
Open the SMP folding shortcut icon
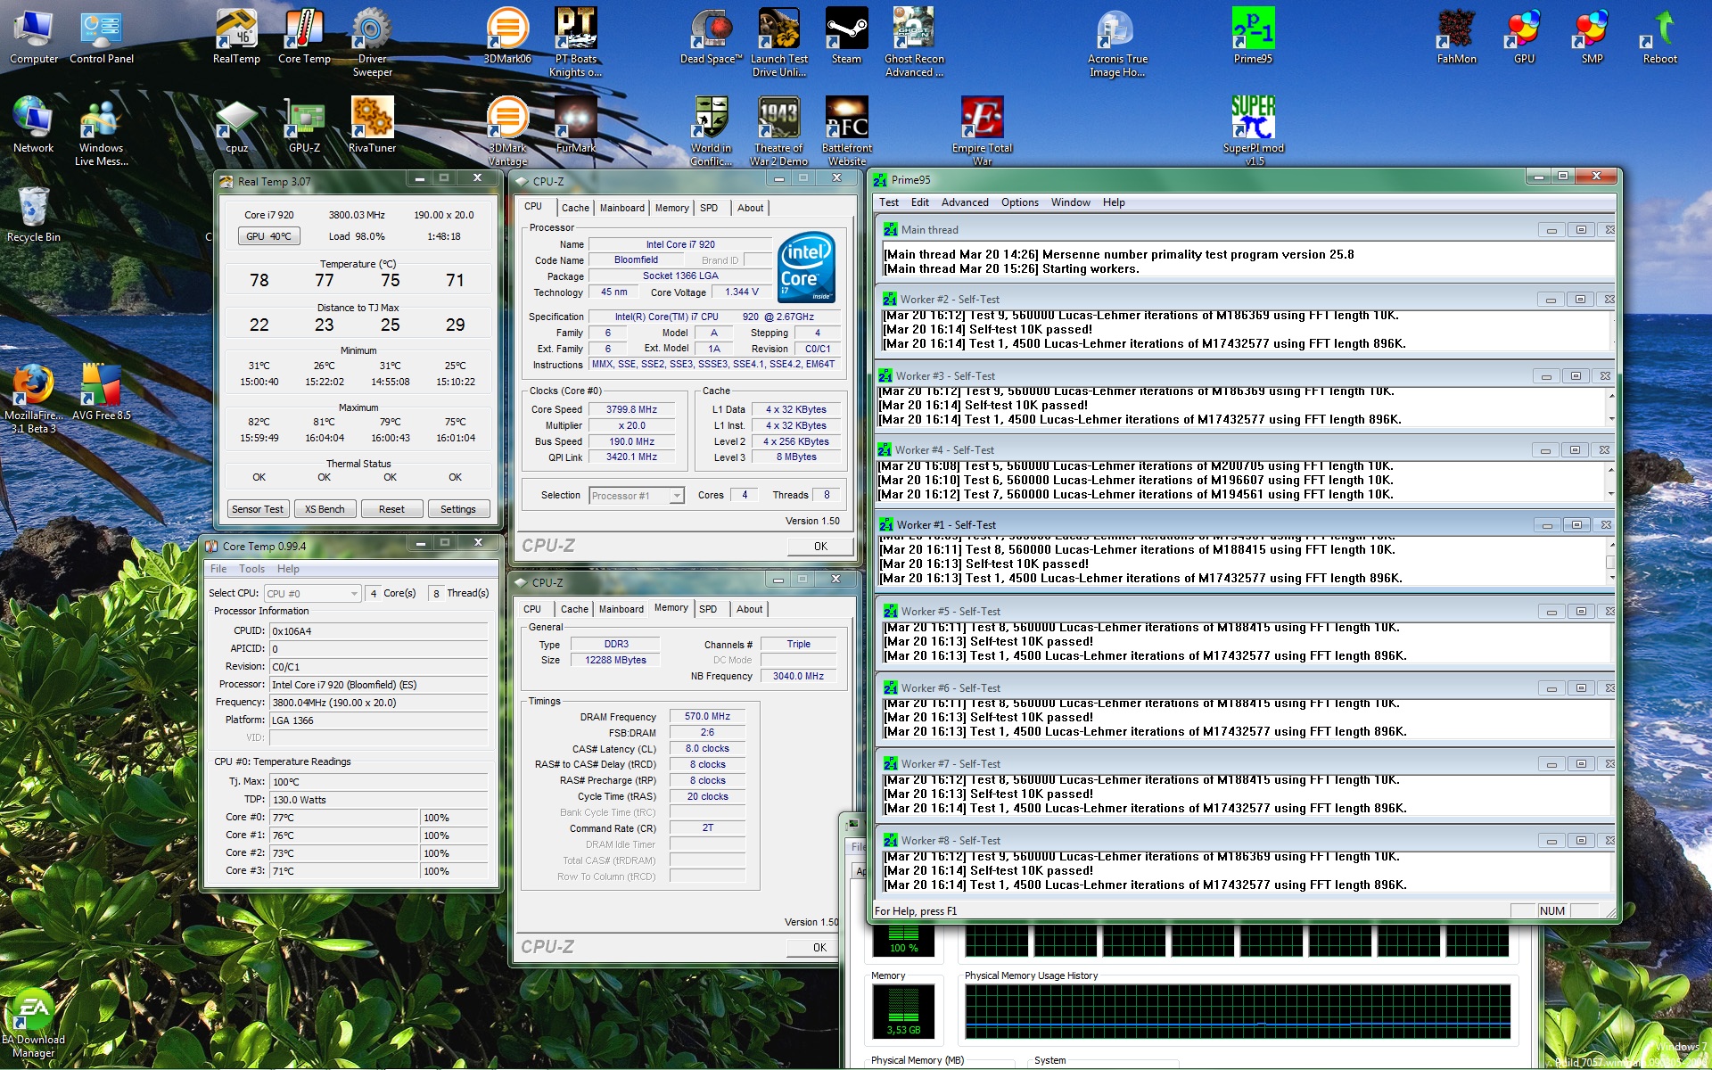(x=1592, y=36)
